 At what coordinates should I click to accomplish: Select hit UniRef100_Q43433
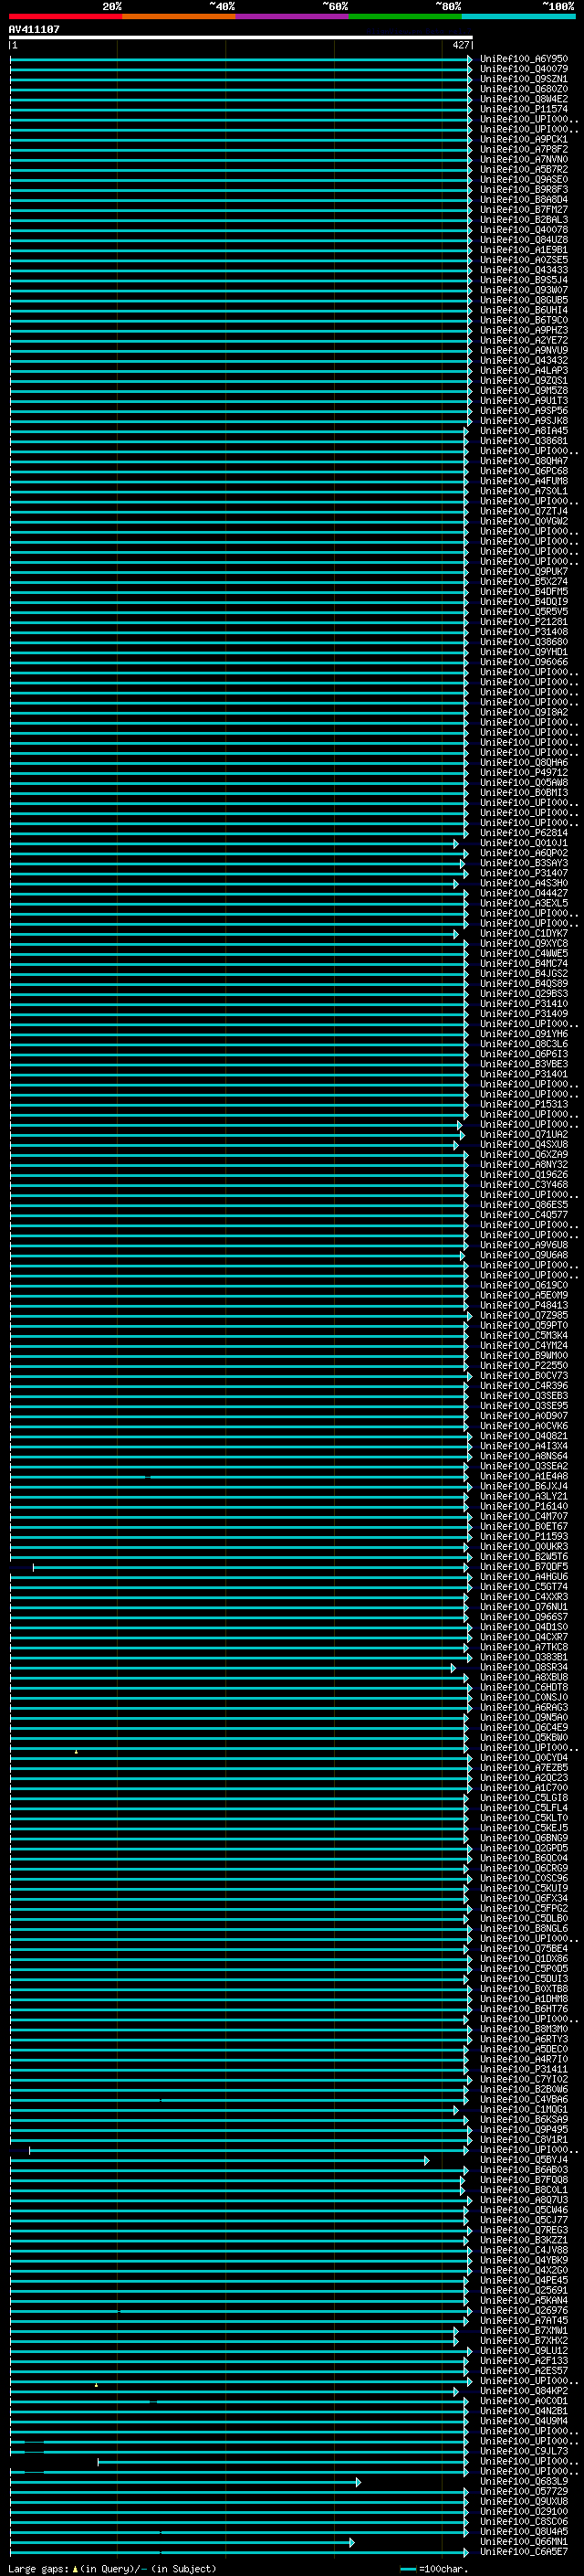523,270
